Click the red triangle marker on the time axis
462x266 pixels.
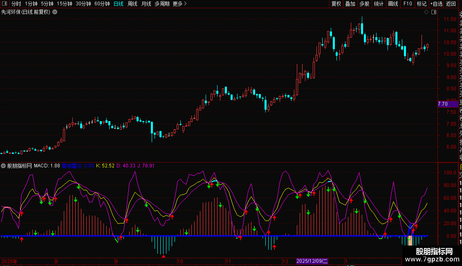(x=164, y=257)
